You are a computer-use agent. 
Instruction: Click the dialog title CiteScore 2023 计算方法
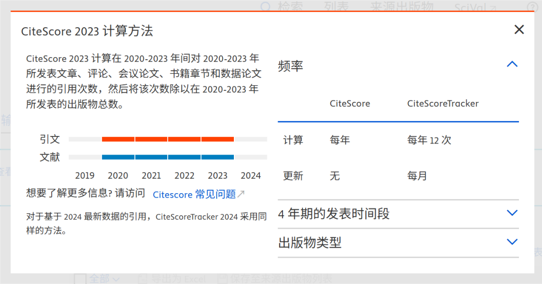(x=87, y=31)
